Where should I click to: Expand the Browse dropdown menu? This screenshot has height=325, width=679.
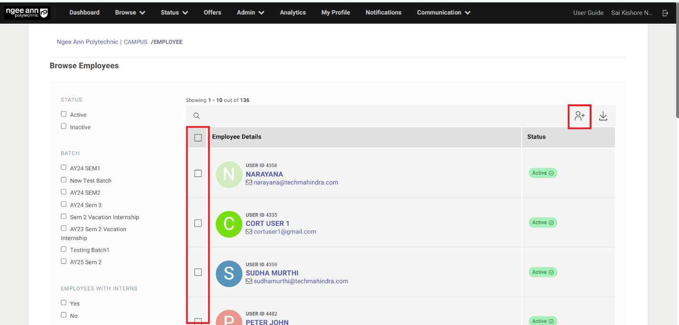[x=130, y=13]
